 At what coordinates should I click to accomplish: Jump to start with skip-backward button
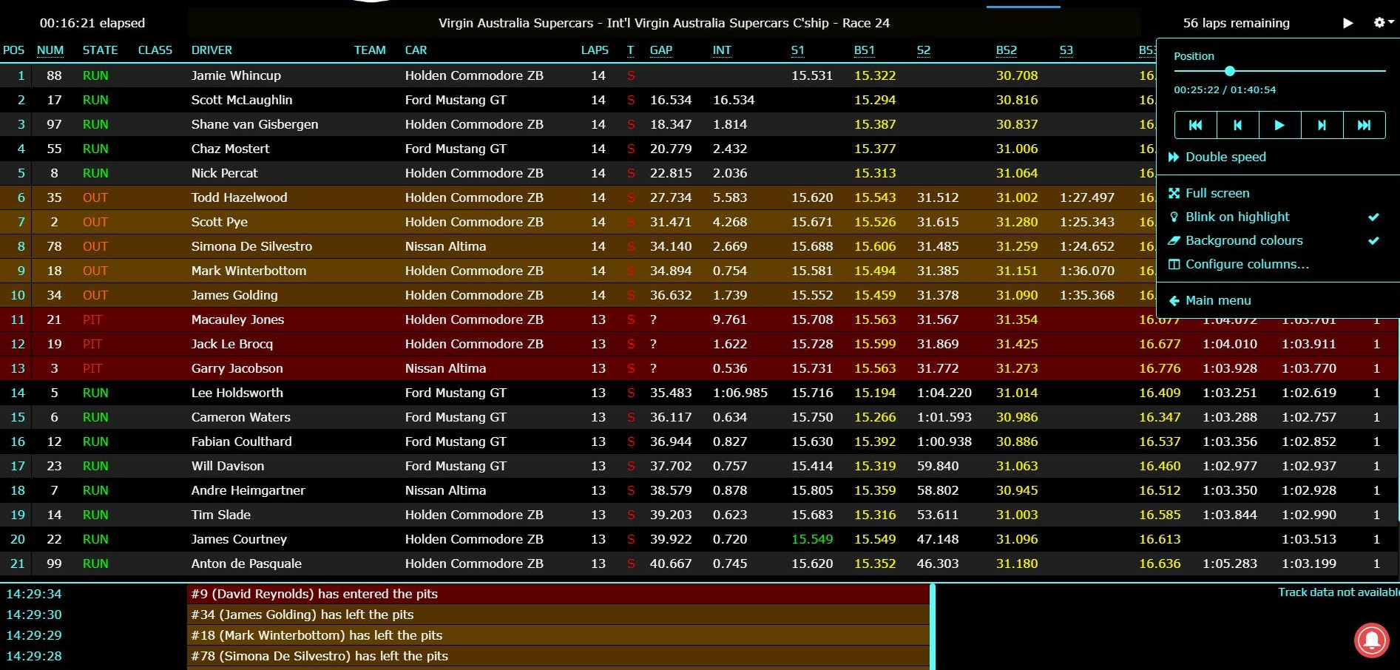click(x=1195, y=125)
